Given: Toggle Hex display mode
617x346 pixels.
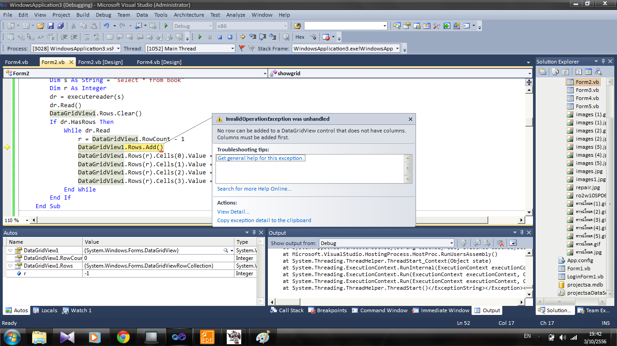Looking at the screenshot, I should click(300, 37).
